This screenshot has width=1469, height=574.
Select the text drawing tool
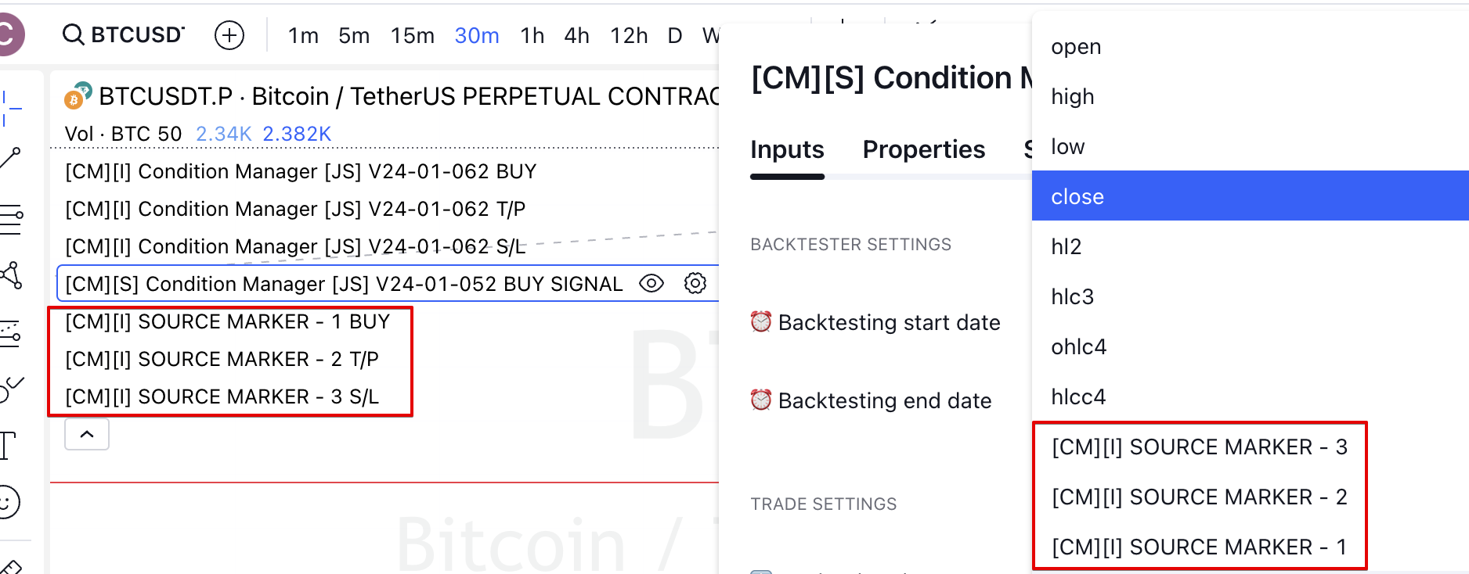coord(8,446)
